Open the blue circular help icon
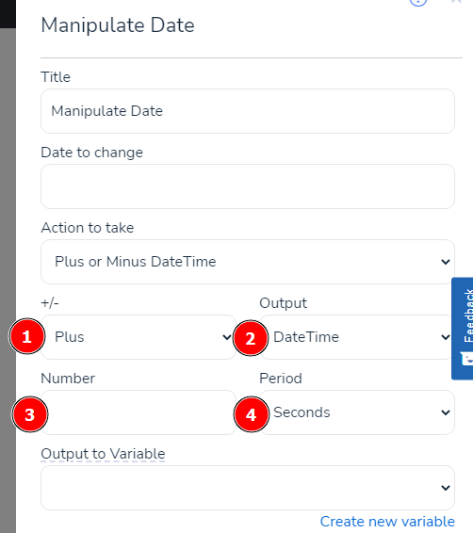 pyautogui.click(x=418, y=2)
